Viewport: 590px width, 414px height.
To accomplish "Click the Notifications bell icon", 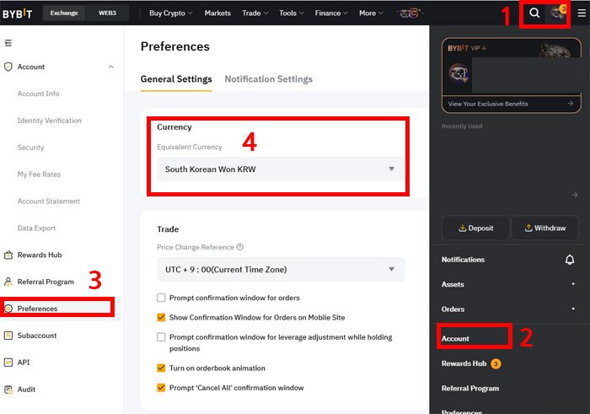I will pos(570,260).
